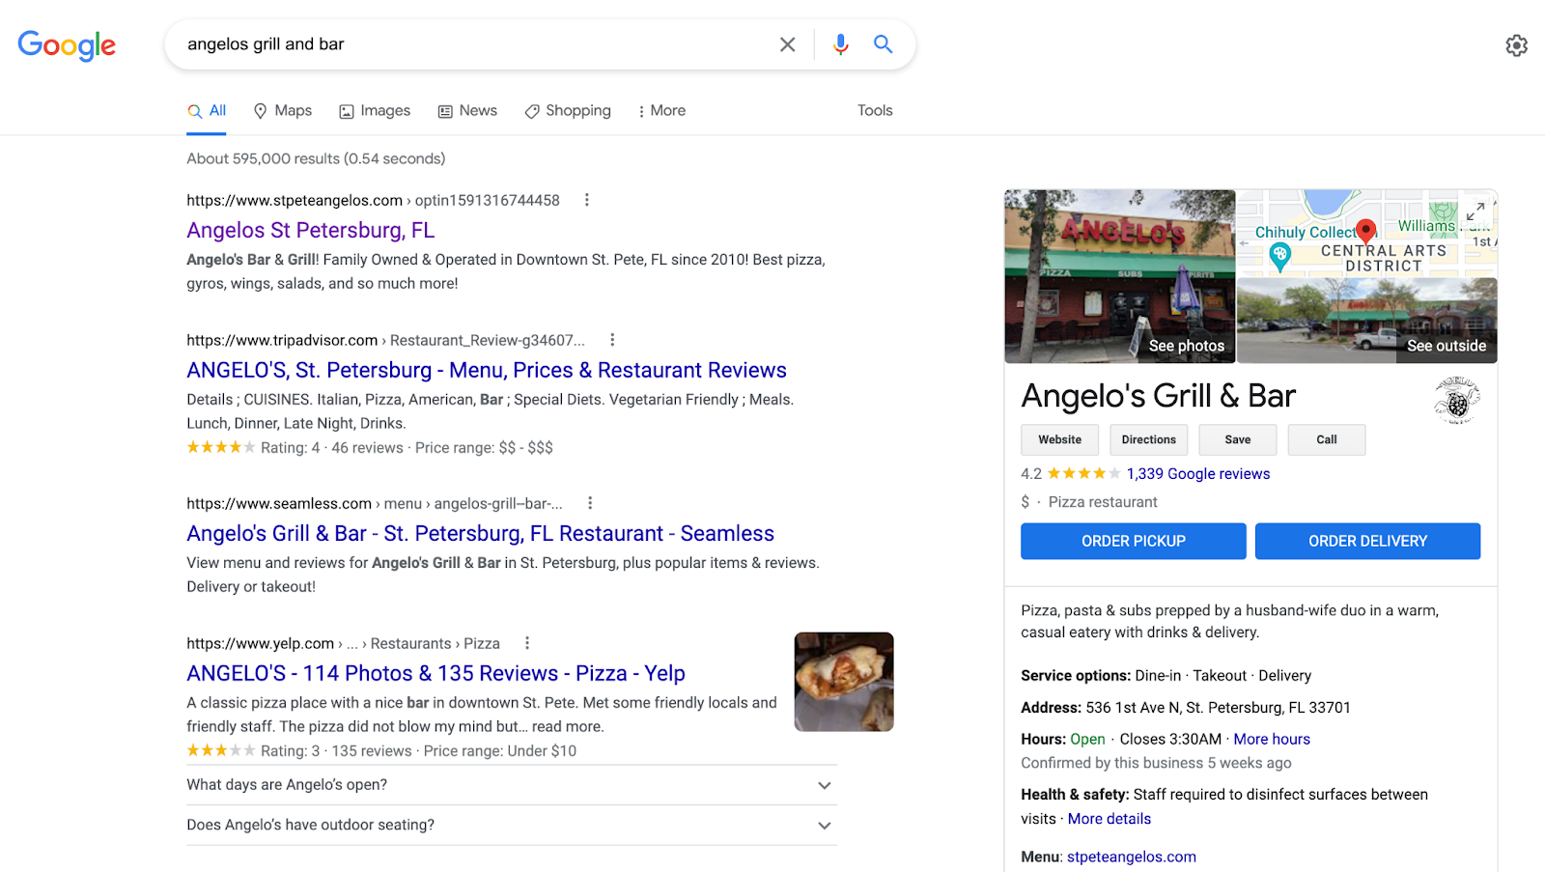Click the tripadvisor.com URL breadcrumb
Viewport: 1545px width, 872px height.
(385, 341)
